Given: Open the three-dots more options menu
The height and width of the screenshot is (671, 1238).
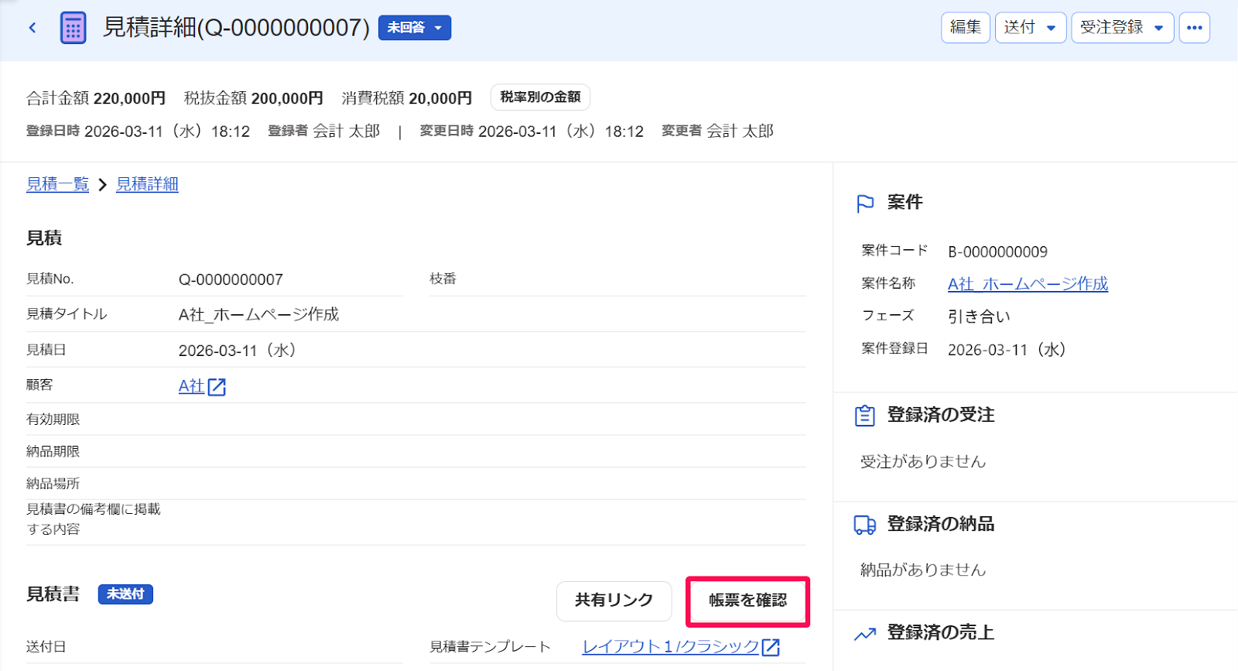Looking at the screenshot, I should pyautogui.click(x=1195, y=28).
